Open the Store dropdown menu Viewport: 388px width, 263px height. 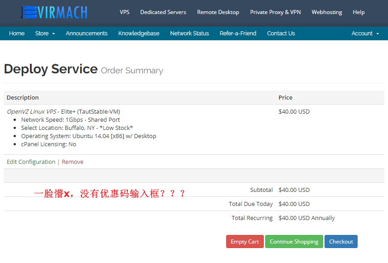tap(42, 33)
